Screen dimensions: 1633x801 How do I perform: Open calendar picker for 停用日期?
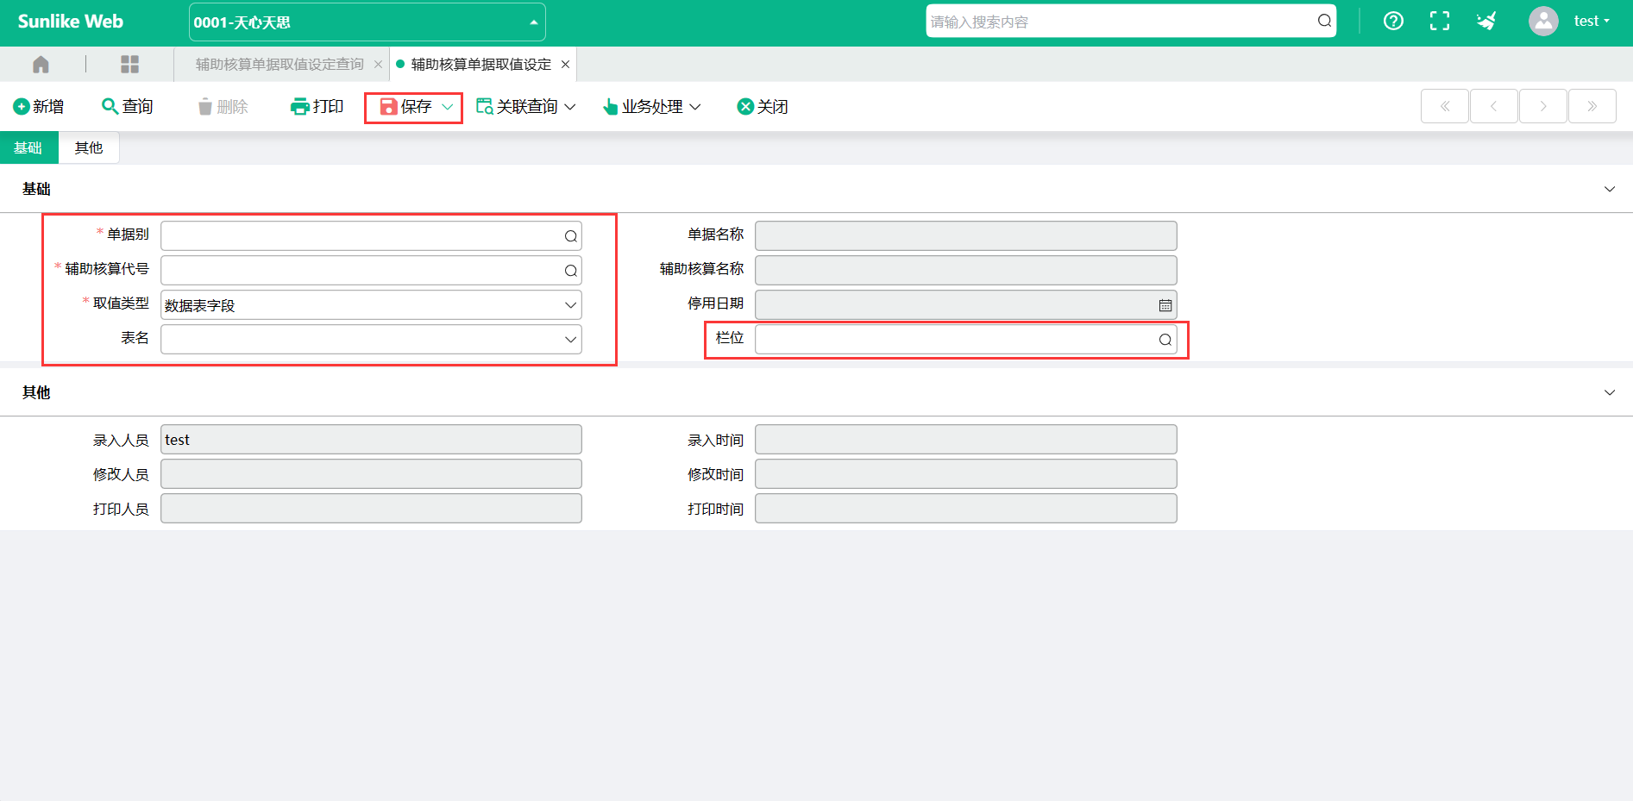click(1165, 305)
